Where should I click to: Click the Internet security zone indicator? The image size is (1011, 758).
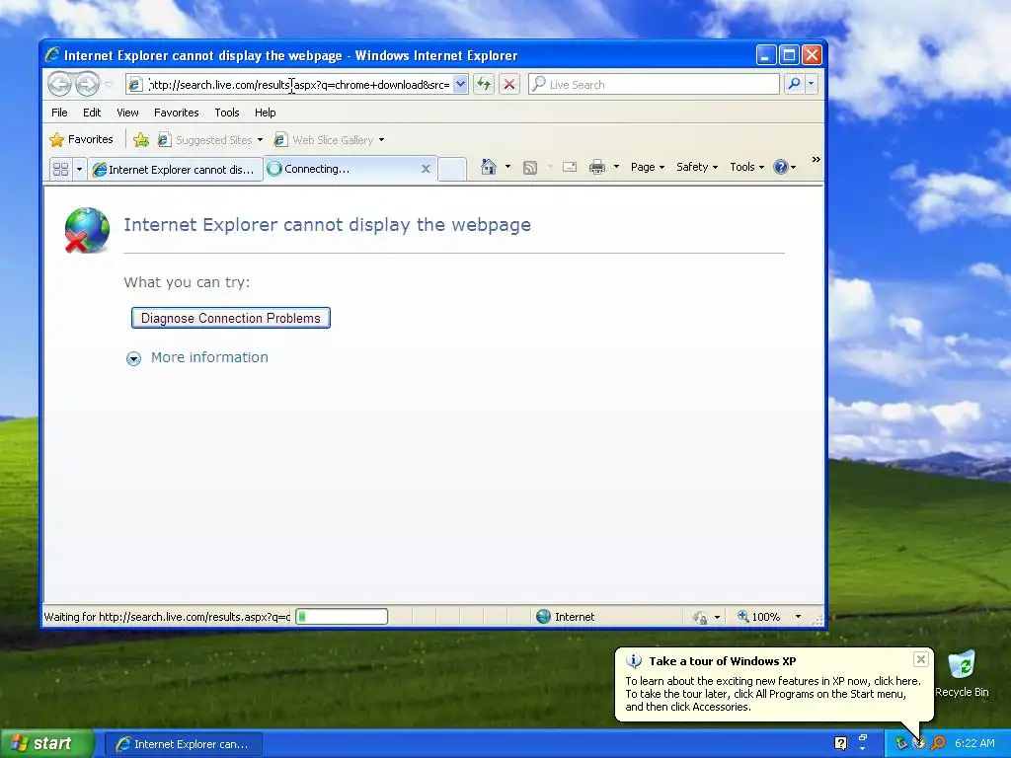coord(566,617)
